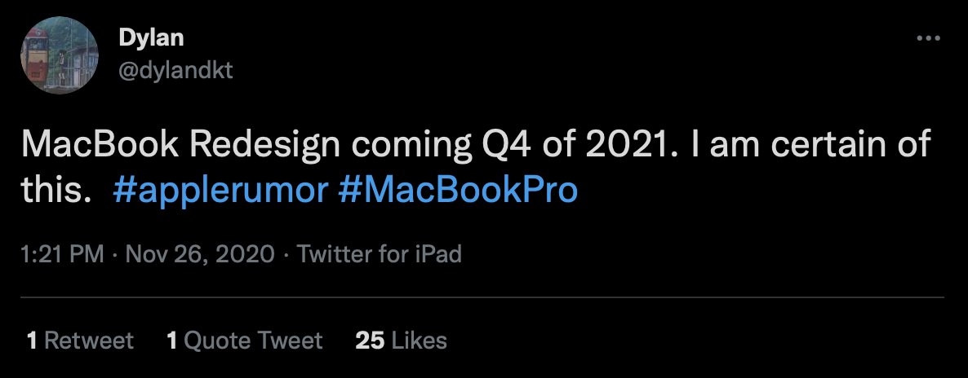The image size is (968, 378).
Task: Click the word "this." before the hashtags
Action: click(x=55, y=190)
